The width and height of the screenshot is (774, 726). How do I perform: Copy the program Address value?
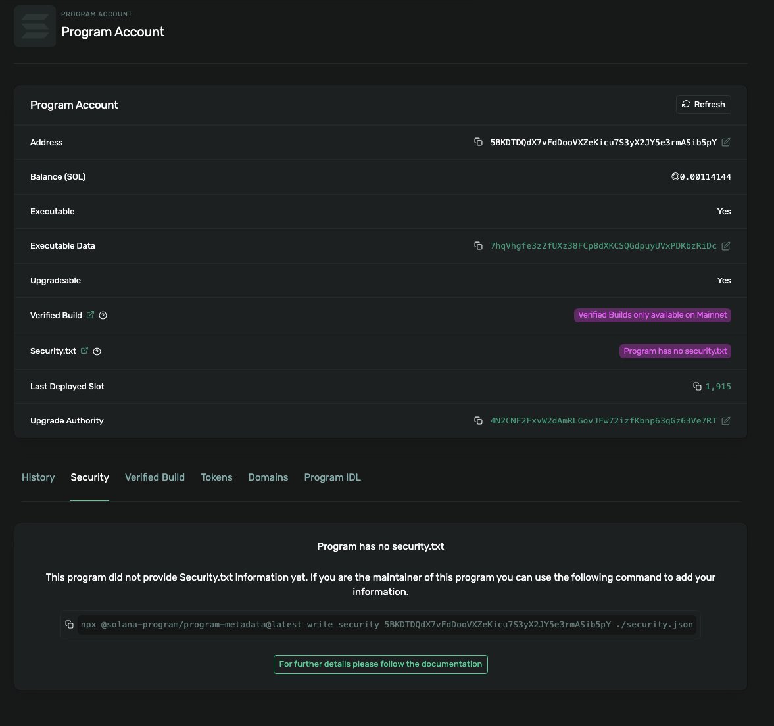(x=478, y=142)
